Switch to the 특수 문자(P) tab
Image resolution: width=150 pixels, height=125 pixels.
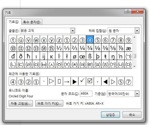[32, 22]
